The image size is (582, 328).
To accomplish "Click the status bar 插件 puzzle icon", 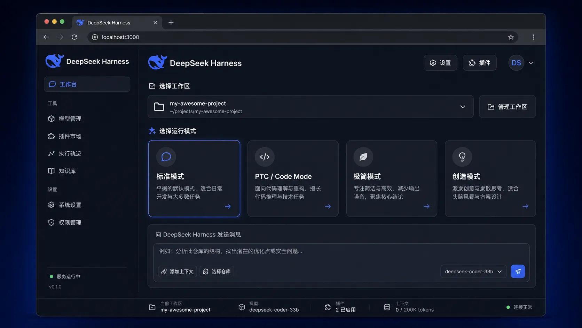I will click(328, 307).
